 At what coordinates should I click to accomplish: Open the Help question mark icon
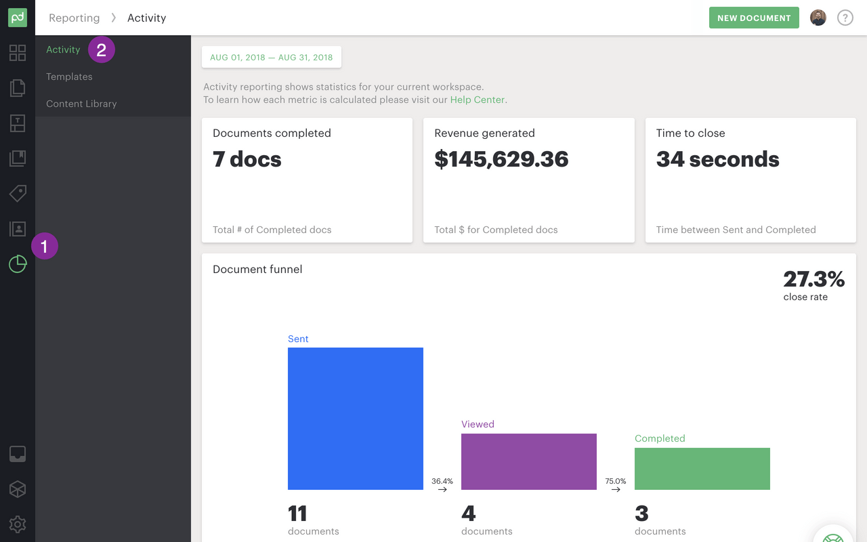(845, 18)
